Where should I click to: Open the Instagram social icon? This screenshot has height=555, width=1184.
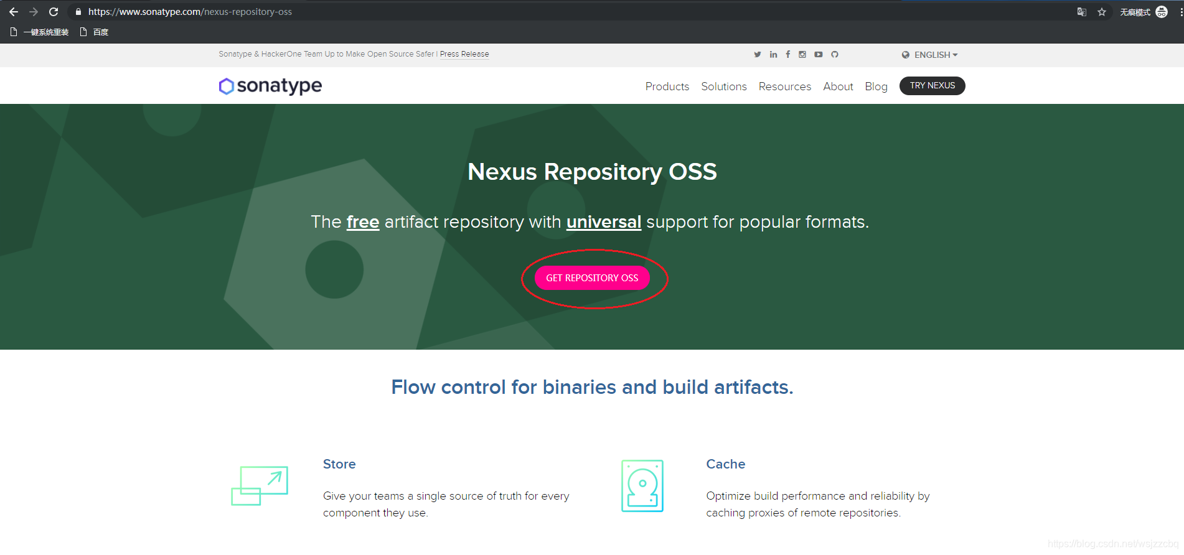pos(802,54)
